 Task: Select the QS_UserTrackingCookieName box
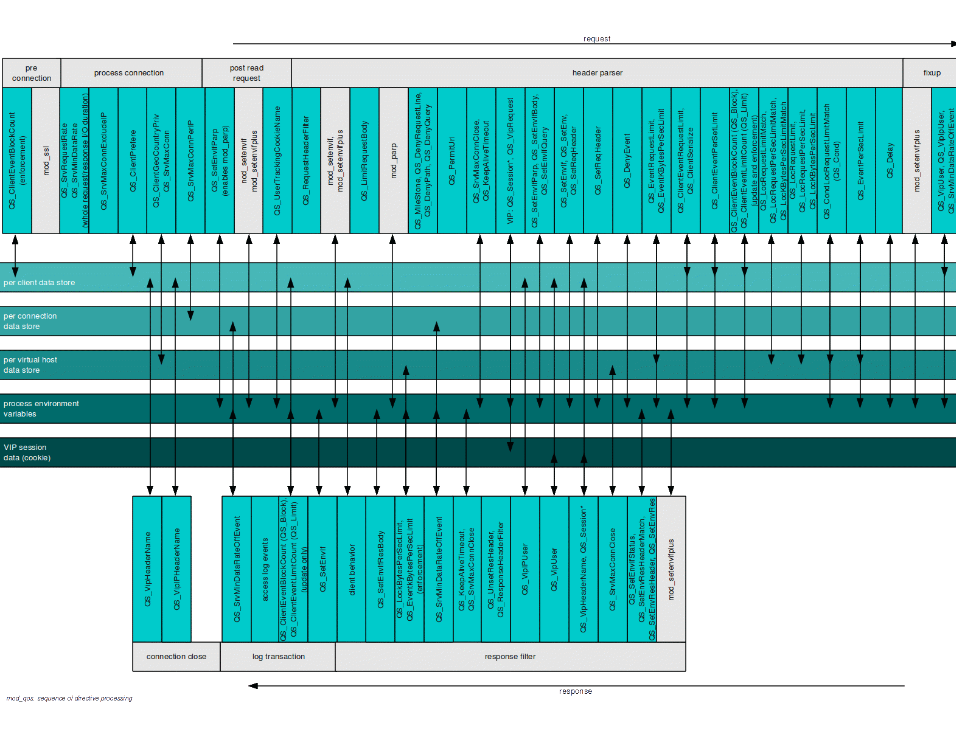(277, 161)
